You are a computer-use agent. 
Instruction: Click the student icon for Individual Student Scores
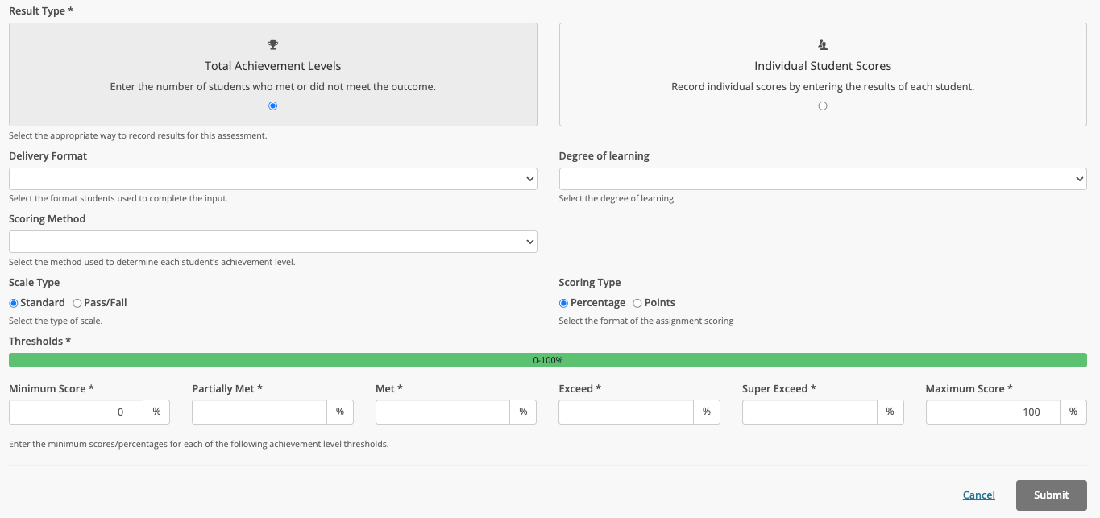pos(823,45)
